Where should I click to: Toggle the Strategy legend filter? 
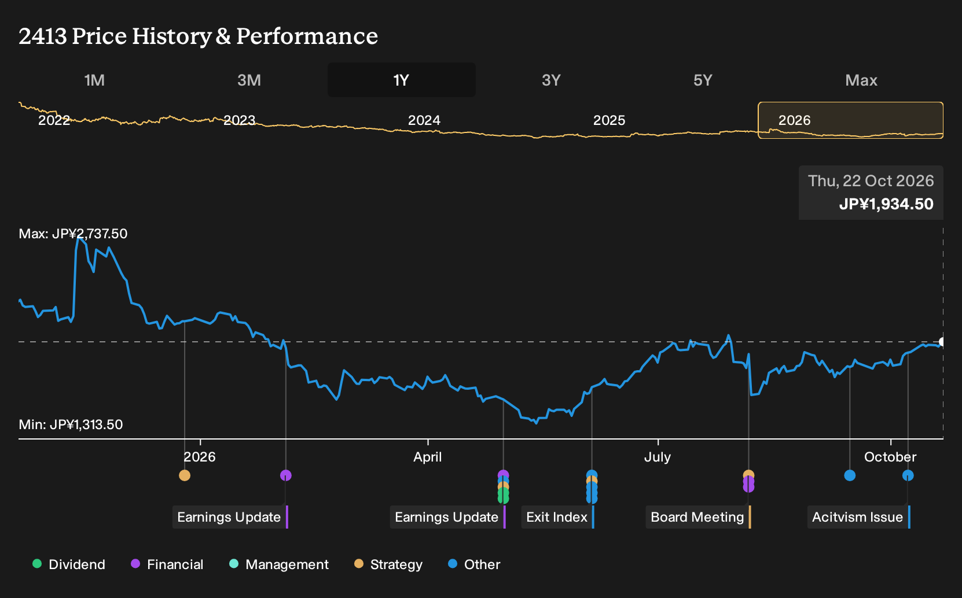388,564
